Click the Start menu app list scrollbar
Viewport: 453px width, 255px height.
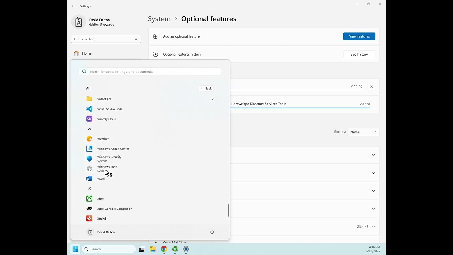tap(228, 210)
